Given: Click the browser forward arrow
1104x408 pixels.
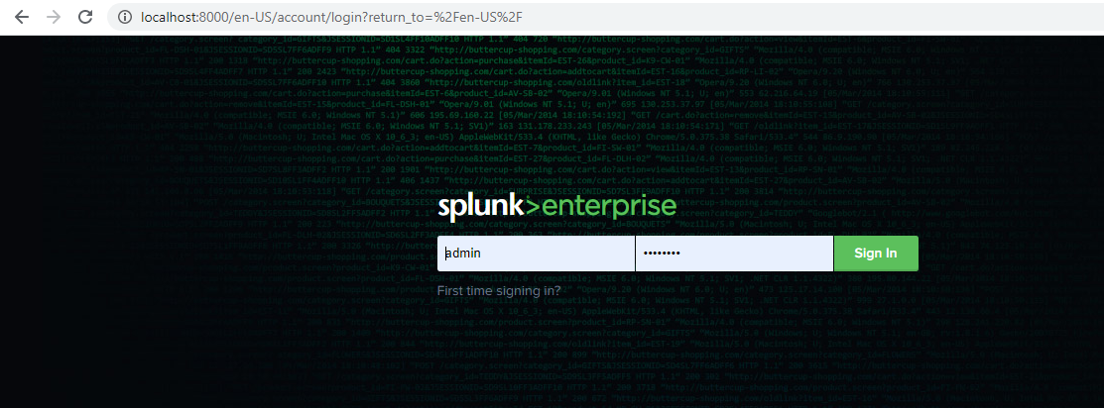Looking at the screenshot, I should pos(53,17).
